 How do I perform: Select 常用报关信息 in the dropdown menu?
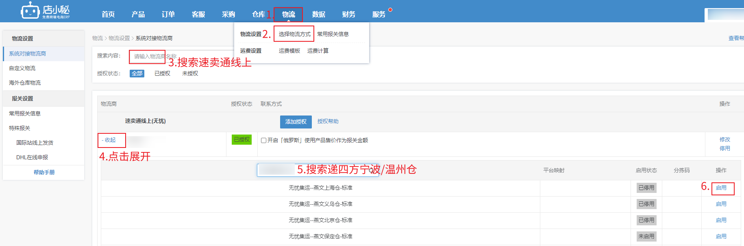[333, 34]
